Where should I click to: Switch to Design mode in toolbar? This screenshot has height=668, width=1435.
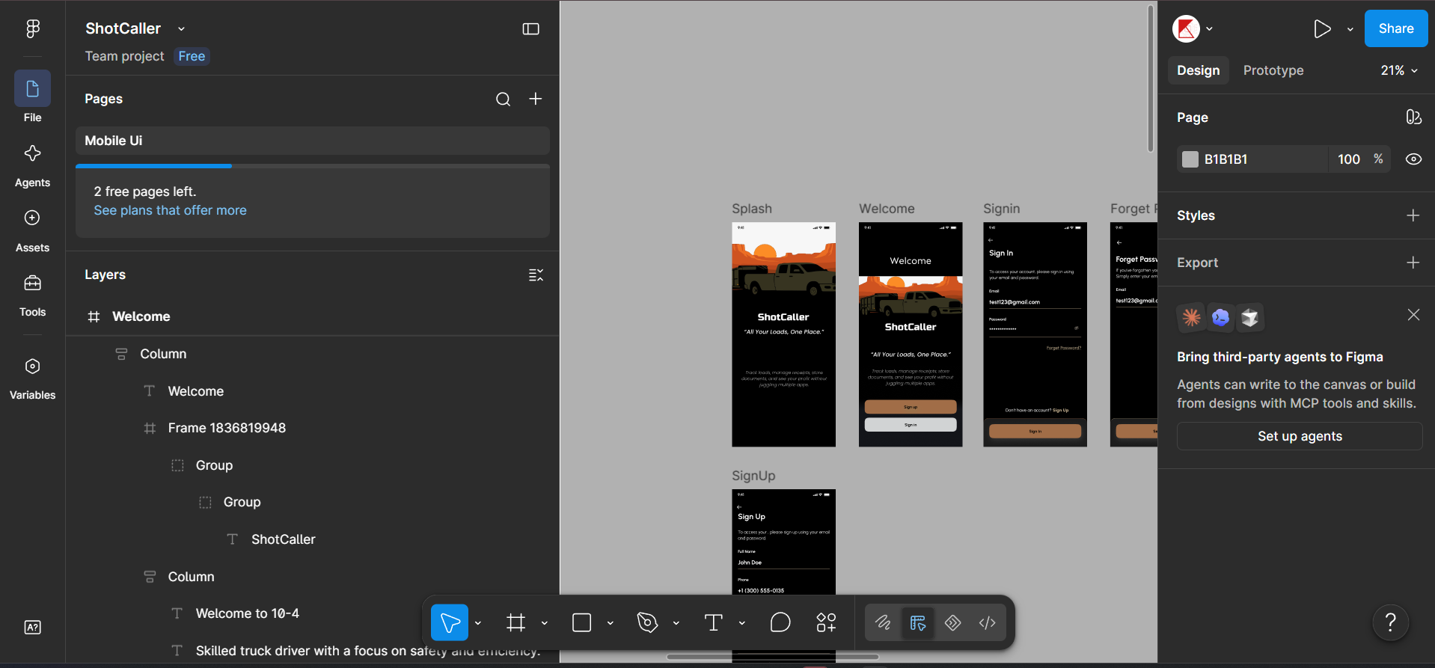pos(918,622)
